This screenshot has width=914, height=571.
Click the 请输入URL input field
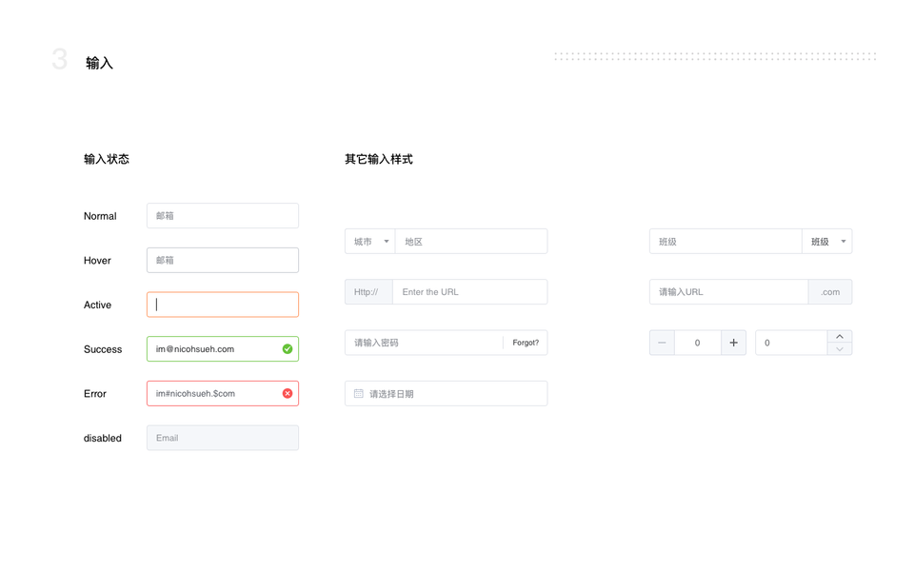click(x=728, y=292)
